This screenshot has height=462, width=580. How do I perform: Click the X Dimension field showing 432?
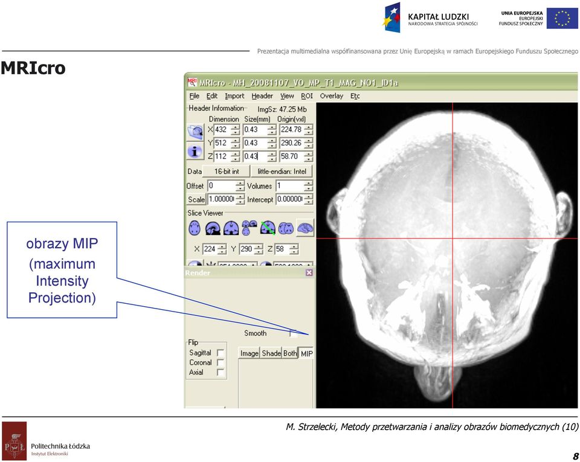223,130
